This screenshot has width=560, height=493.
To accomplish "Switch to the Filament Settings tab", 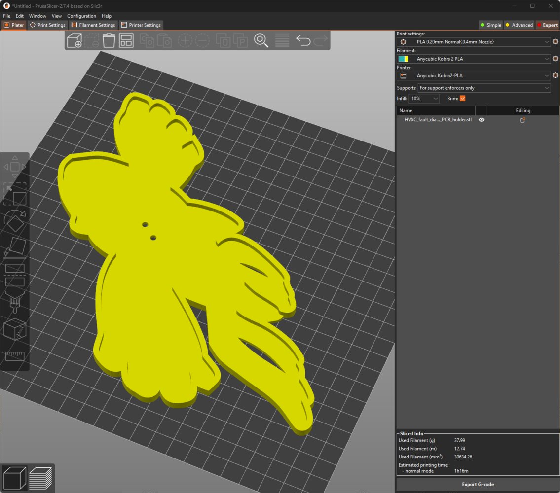I will [x=93, y=25].
